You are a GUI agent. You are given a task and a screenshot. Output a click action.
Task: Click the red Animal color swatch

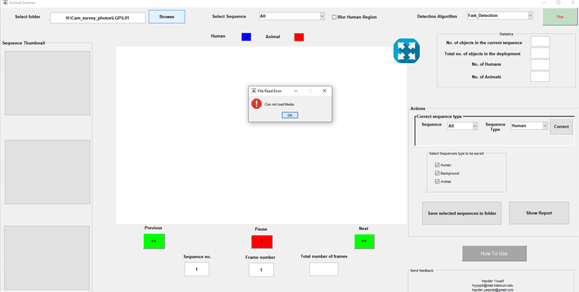point(299,37)
